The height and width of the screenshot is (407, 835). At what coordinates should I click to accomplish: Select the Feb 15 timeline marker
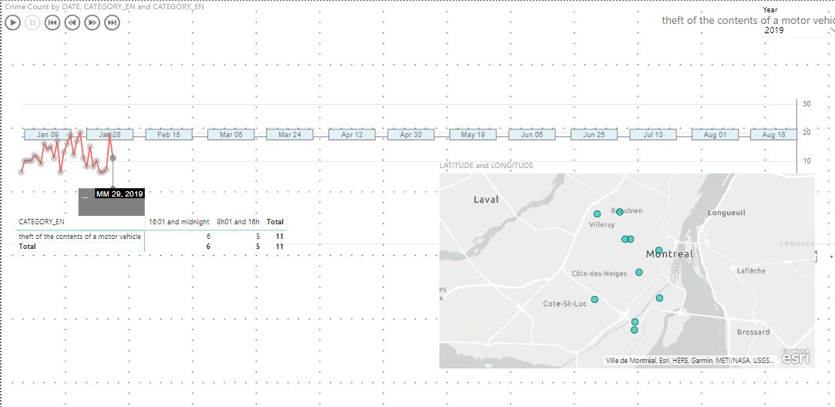pos(169,135)
